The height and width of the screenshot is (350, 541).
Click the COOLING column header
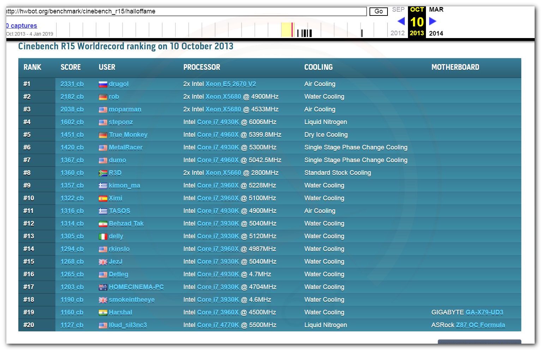[x=318, y=67]
